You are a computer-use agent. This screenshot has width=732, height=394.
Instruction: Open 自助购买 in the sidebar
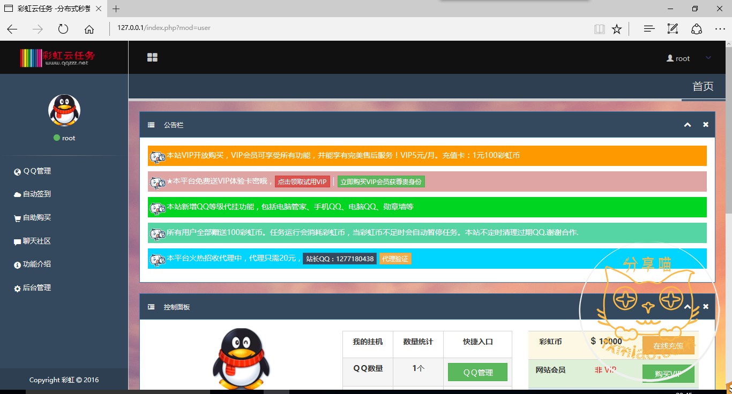37,218
